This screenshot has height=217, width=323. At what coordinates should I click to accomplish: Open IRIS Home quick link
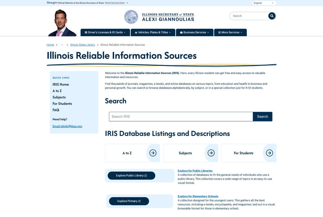(x=61, y=84)
